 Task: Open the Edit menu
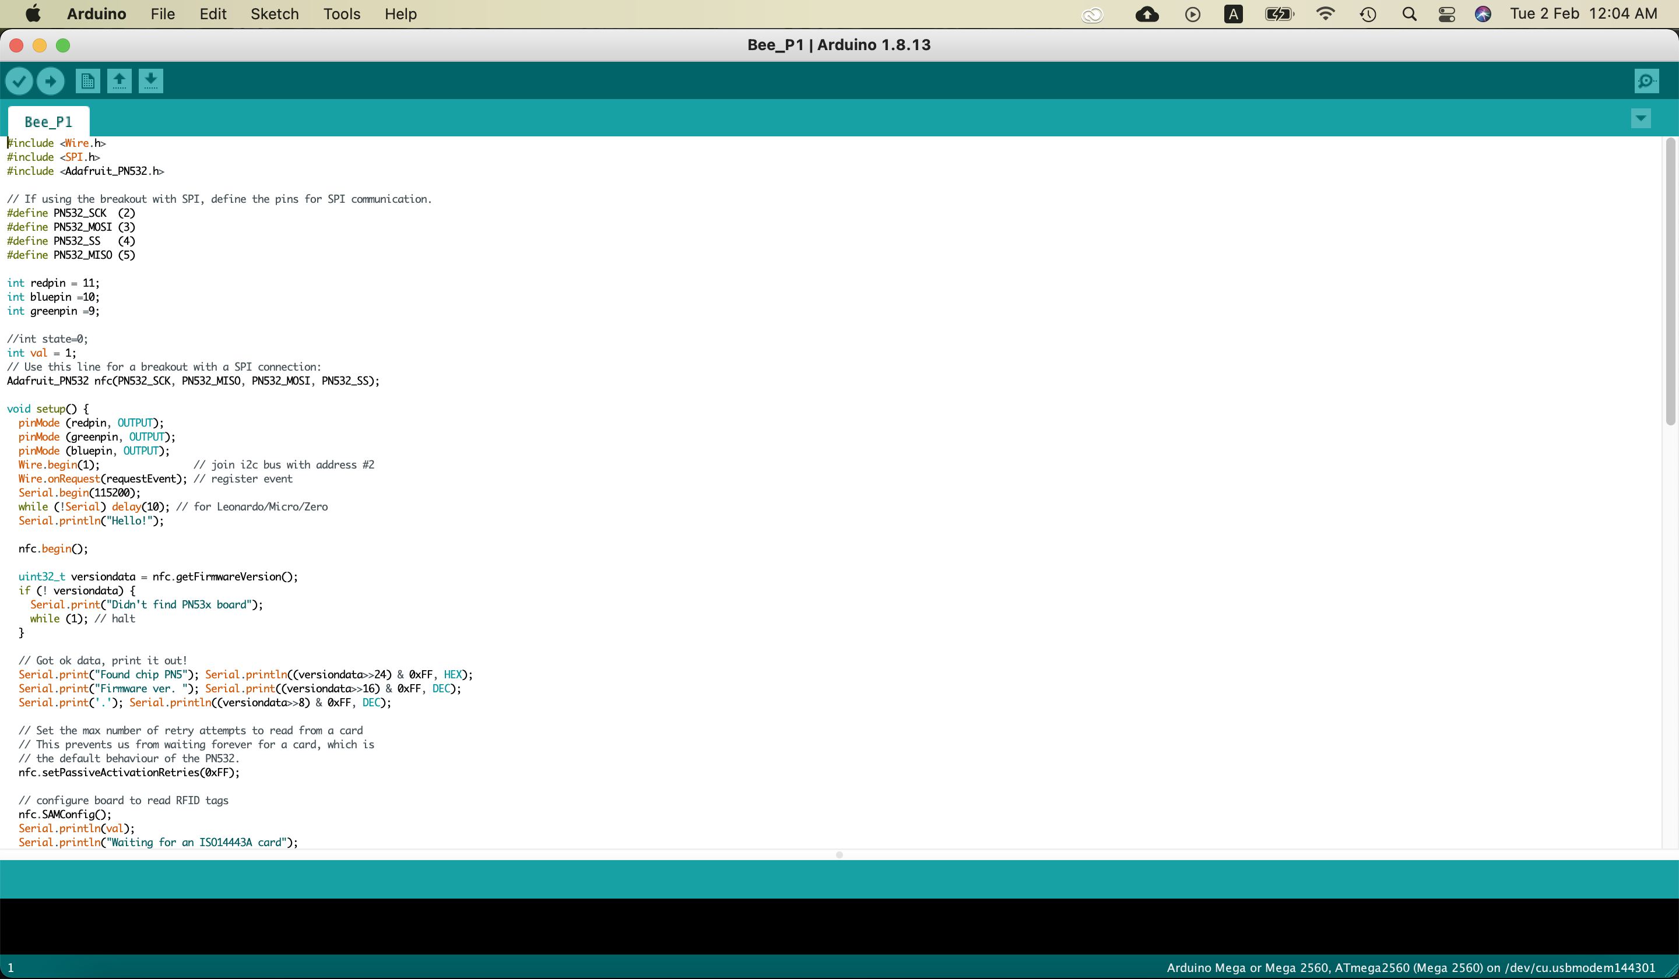coord(213,14)
